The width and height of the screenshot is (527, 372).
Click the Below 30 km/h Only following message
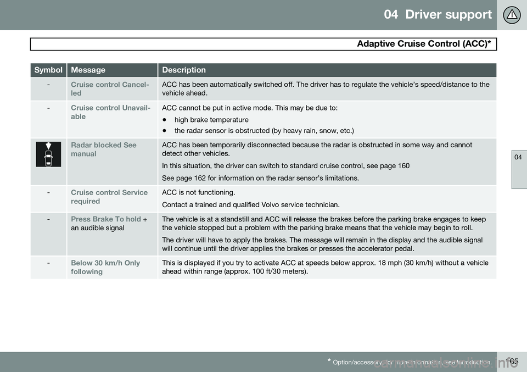(105, 267)
